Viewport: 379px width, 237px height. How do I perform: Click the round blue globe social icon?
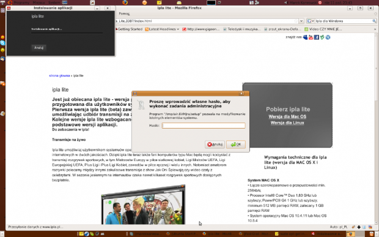(328, 37)
